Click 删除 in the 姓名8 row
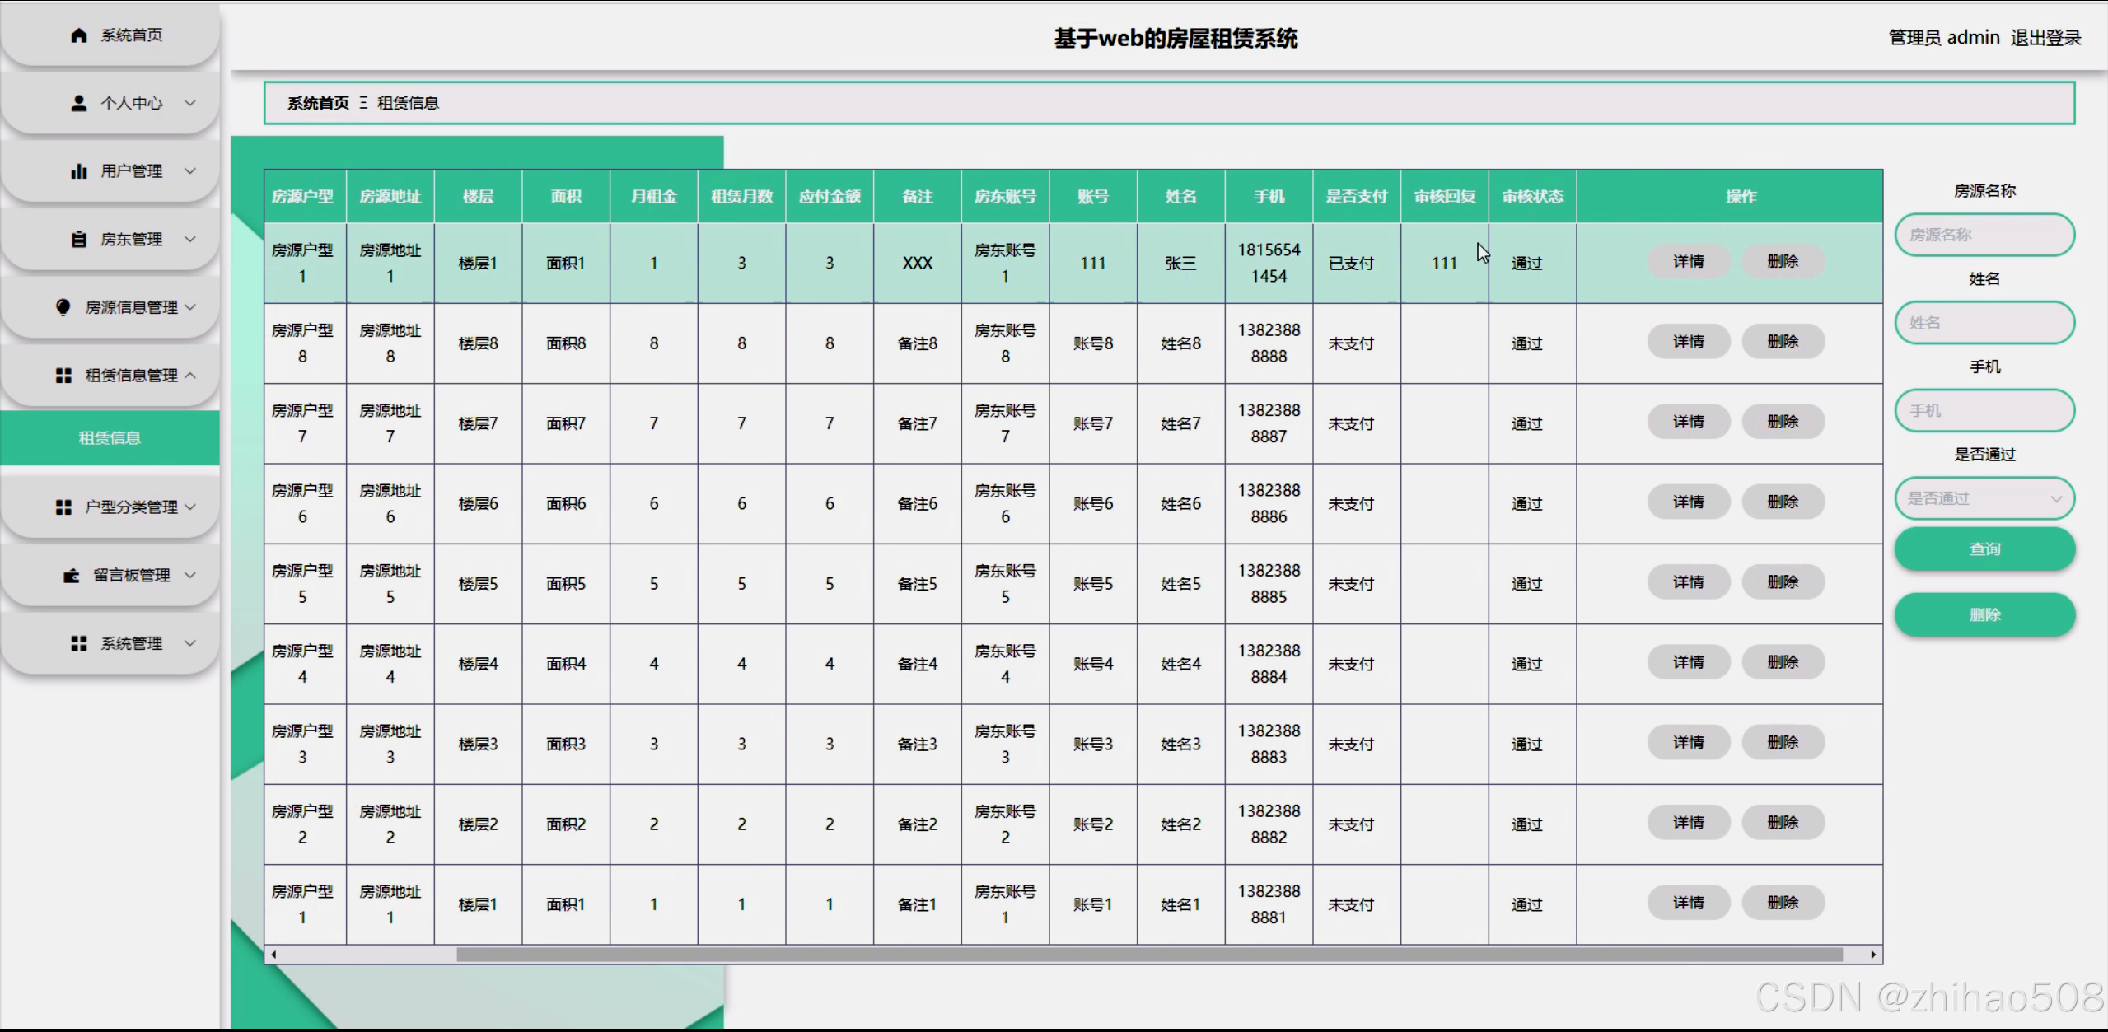The width and height of the screenshot is (2108, 1032). click(1783, 342)
